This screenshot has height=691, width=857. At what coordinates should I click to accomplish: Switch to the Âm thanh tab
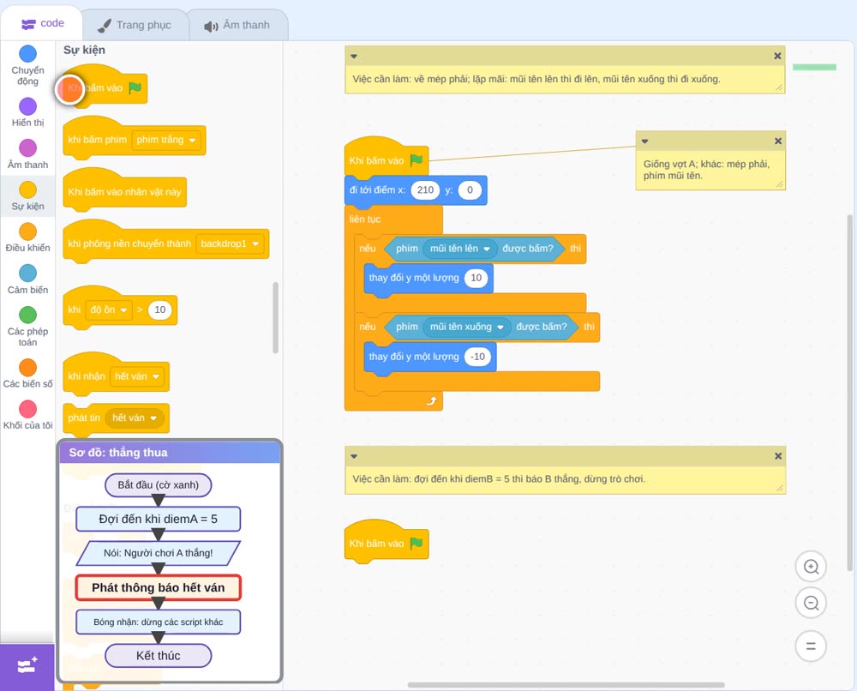pyautogui.click(x=237, y=25)
